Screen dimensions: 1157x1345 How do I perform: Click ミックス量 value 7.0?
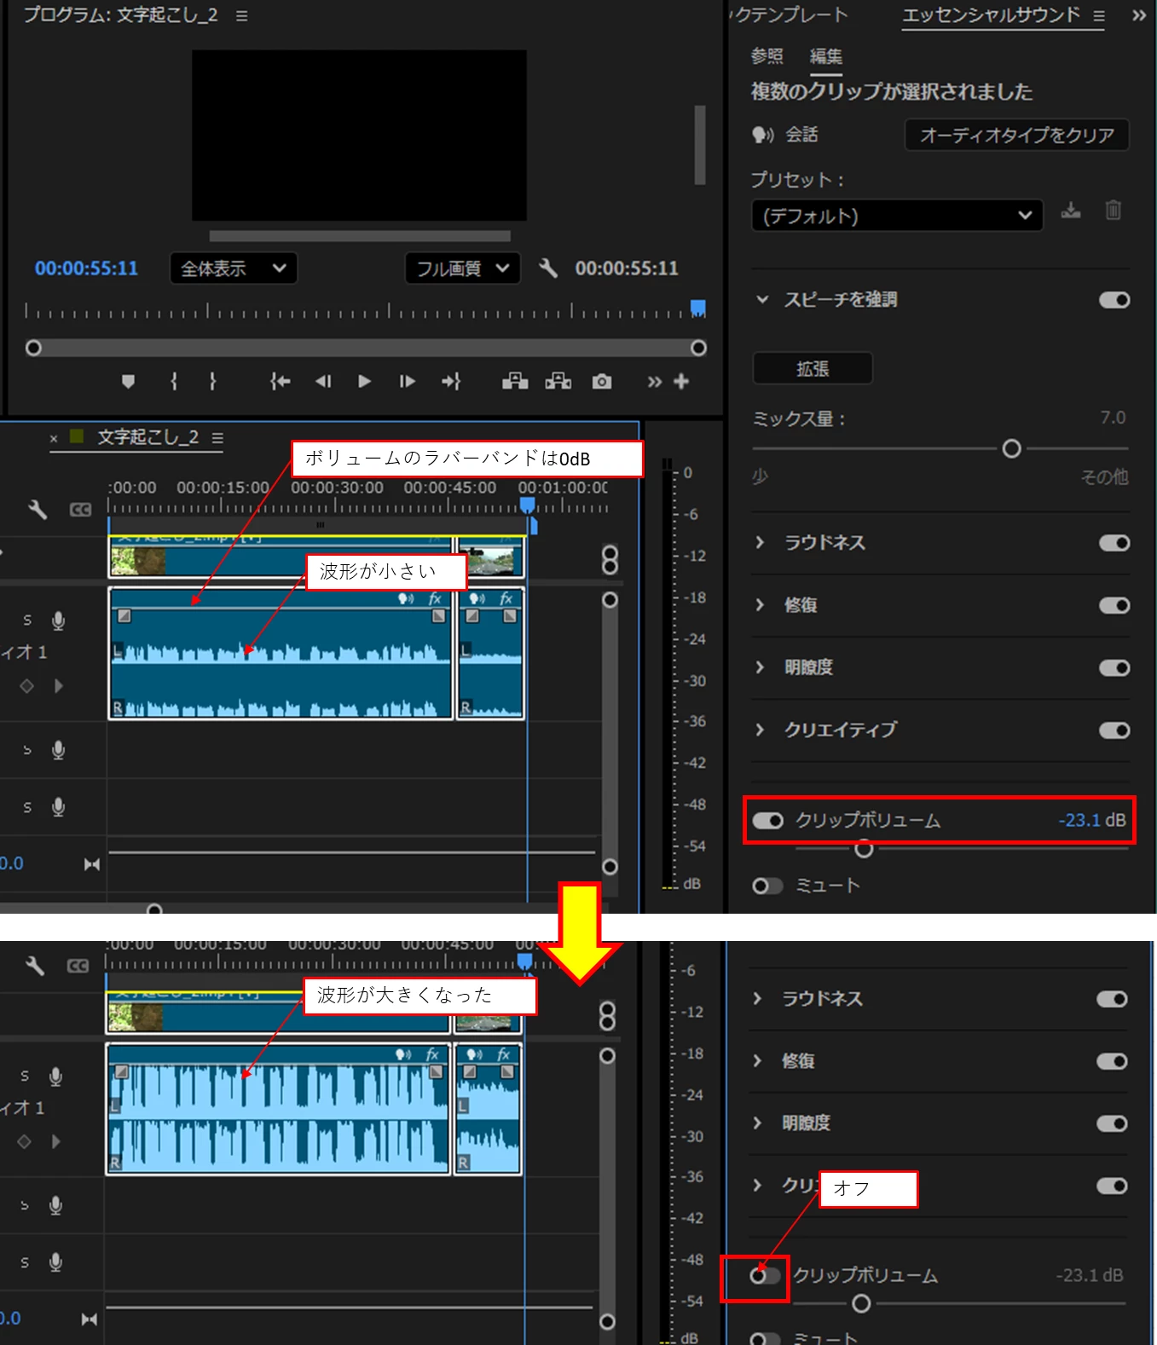click(1113, 418)
